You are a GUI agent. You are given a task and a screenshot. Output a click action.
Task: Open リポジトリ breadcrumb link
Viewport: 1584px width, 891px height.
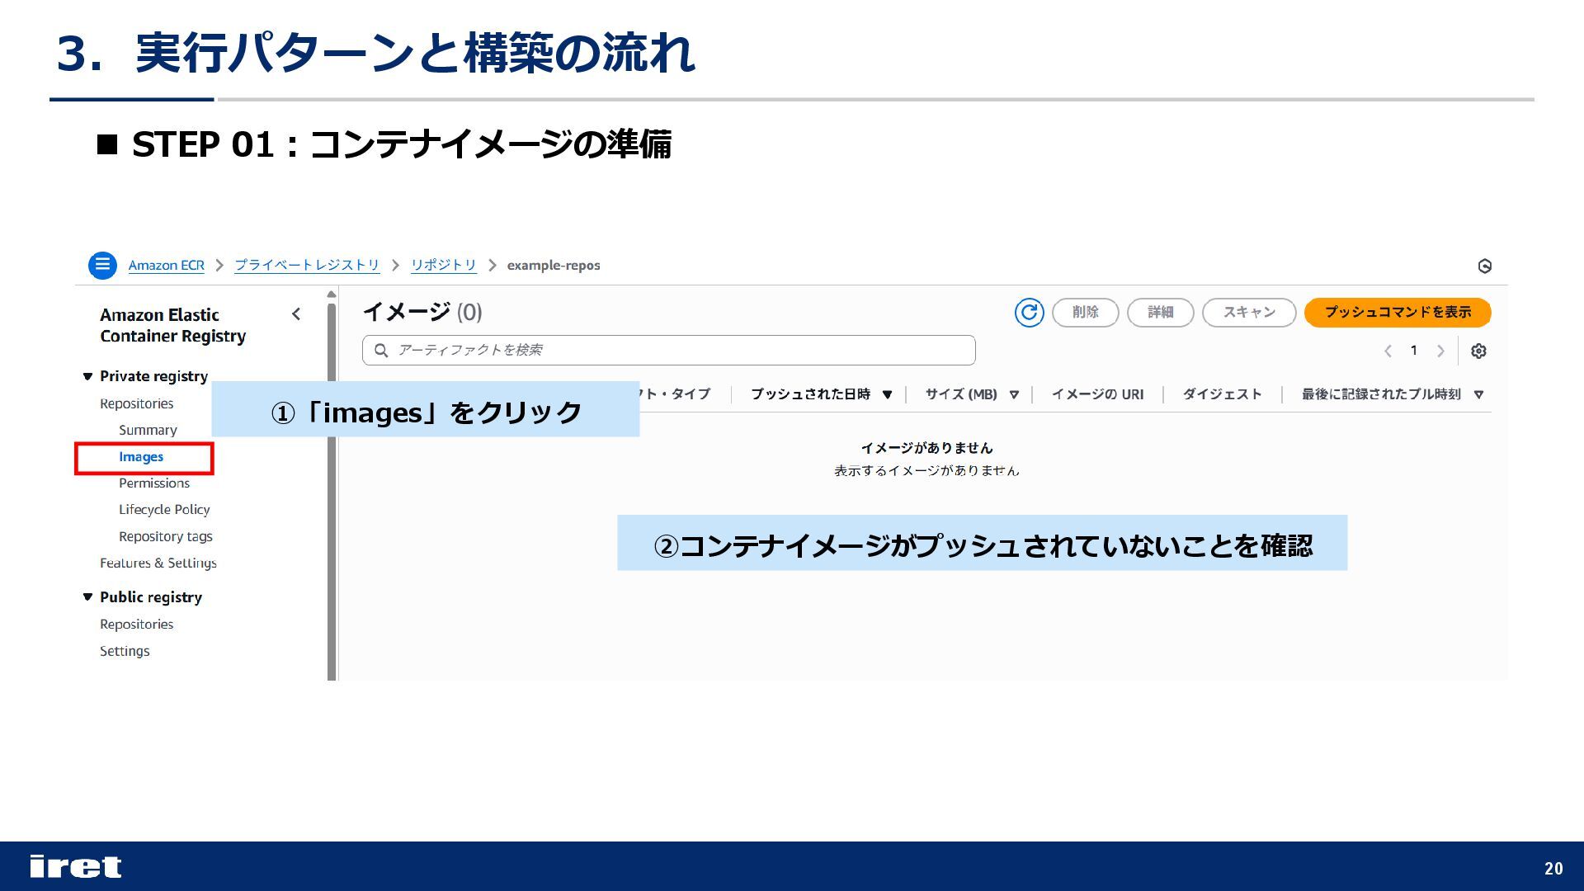coord(444,265)
